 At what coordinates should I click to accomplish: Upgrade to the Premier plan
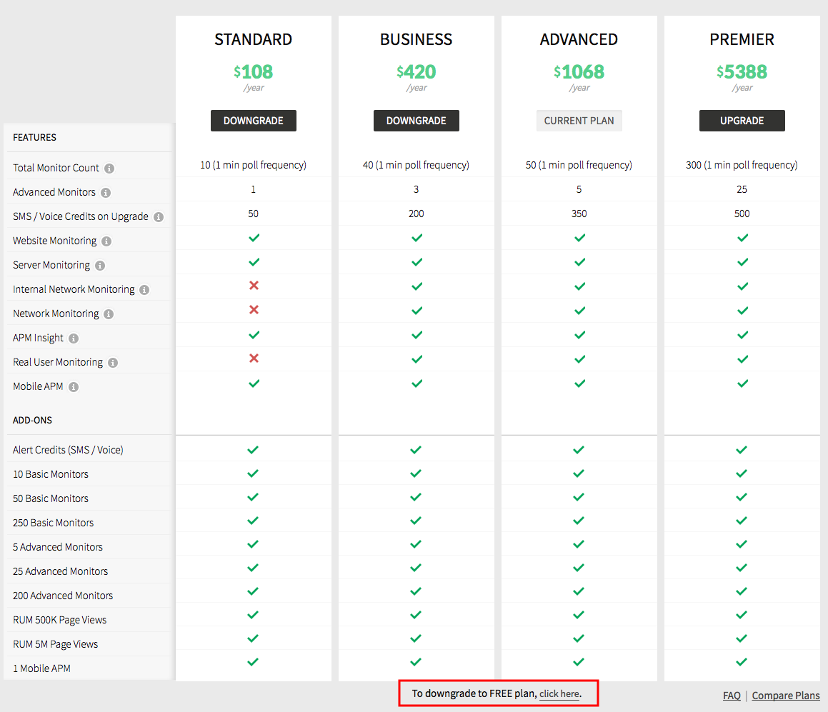tap(742, 121)
